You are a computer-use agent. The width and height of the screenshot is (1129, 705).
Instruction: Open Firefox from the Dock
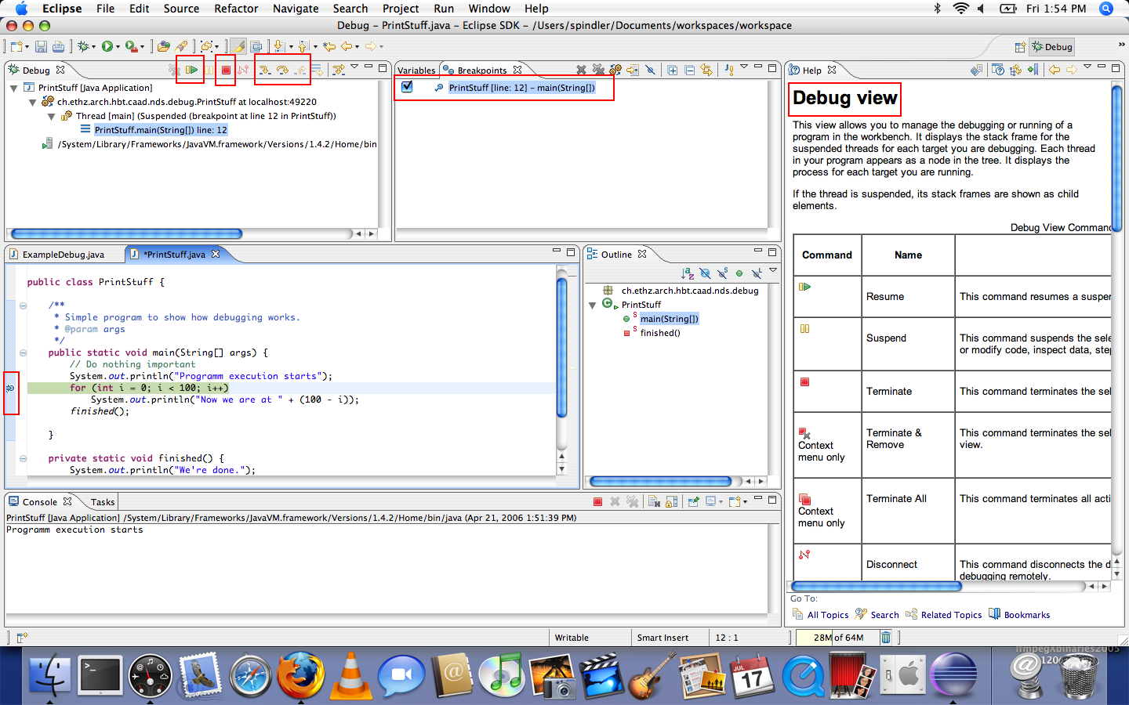(x=300, y=674)
